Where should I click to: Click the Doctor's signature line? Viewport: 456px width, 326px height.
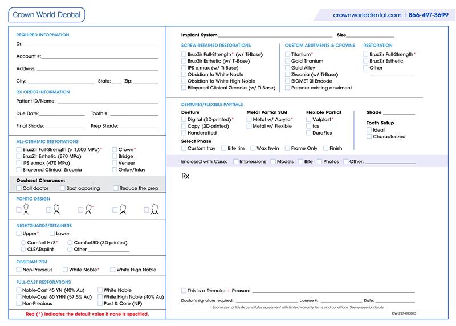point(266,300)
